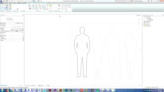The image size is (164, 92).
Task: Collapse the Graphics section
Action: 23,28
